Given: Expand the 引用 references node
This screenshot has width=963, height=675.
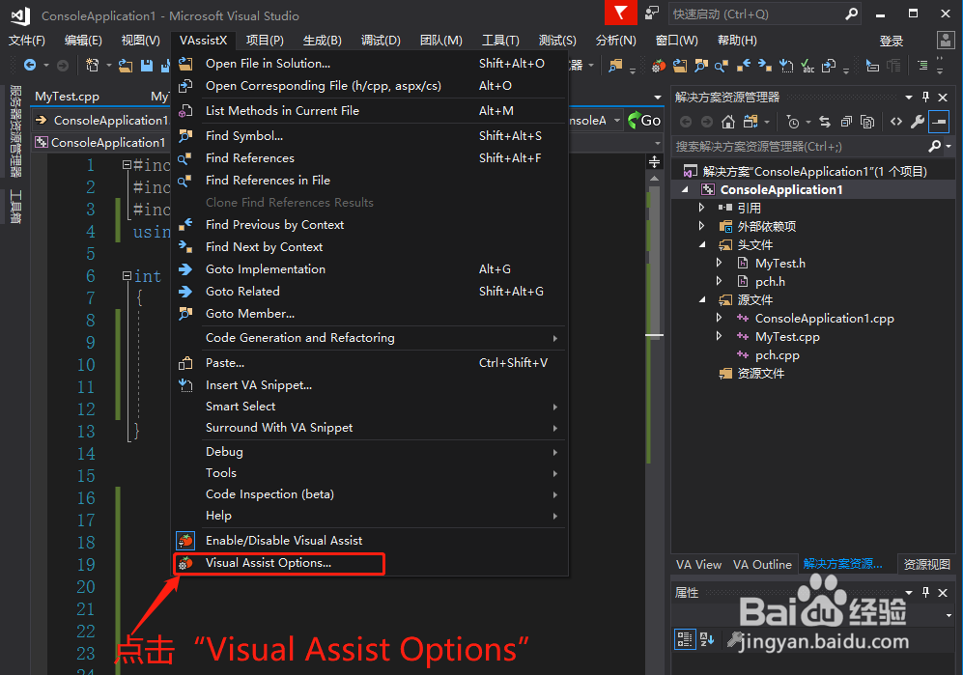Looking at the screenshot, I should pos(701,208).
